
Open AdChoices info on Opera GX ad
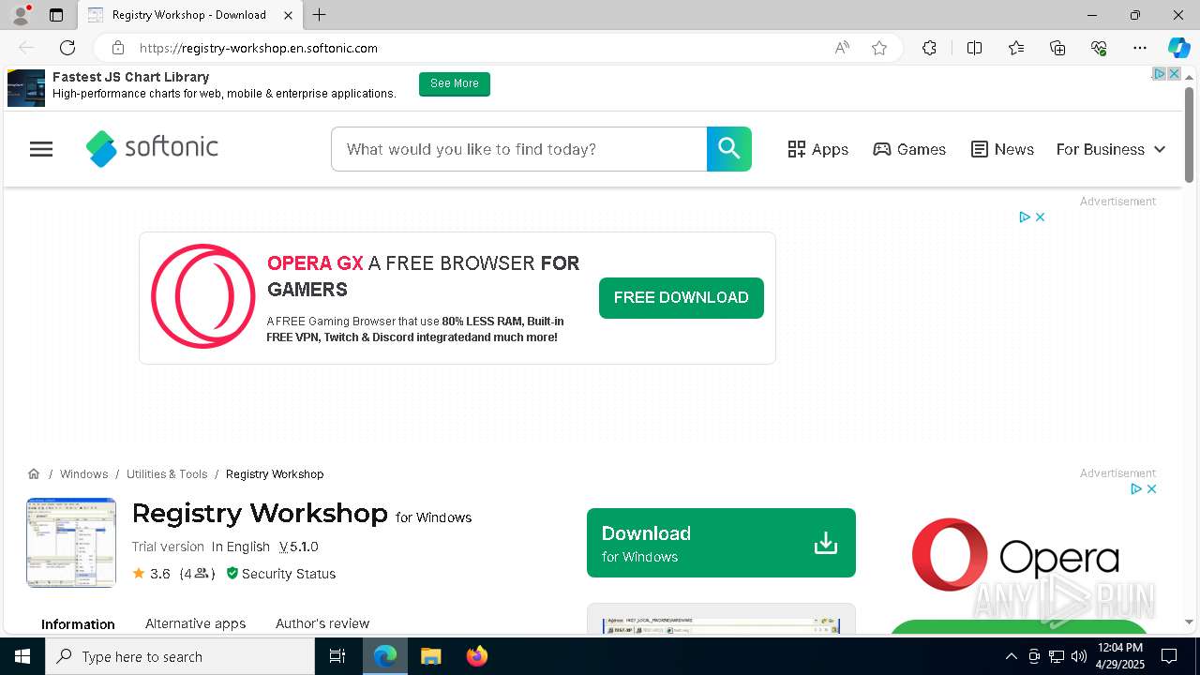pos(1025,217)
